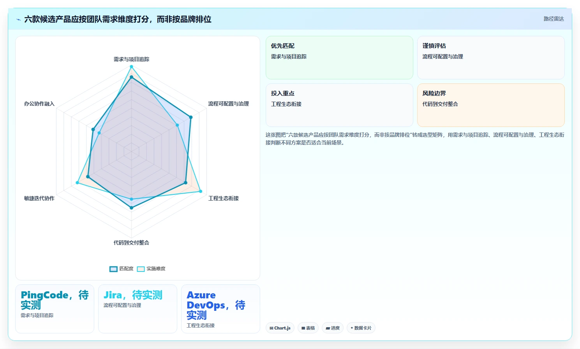Open the Azure DevOps，待实测 product card

(220, 309)
